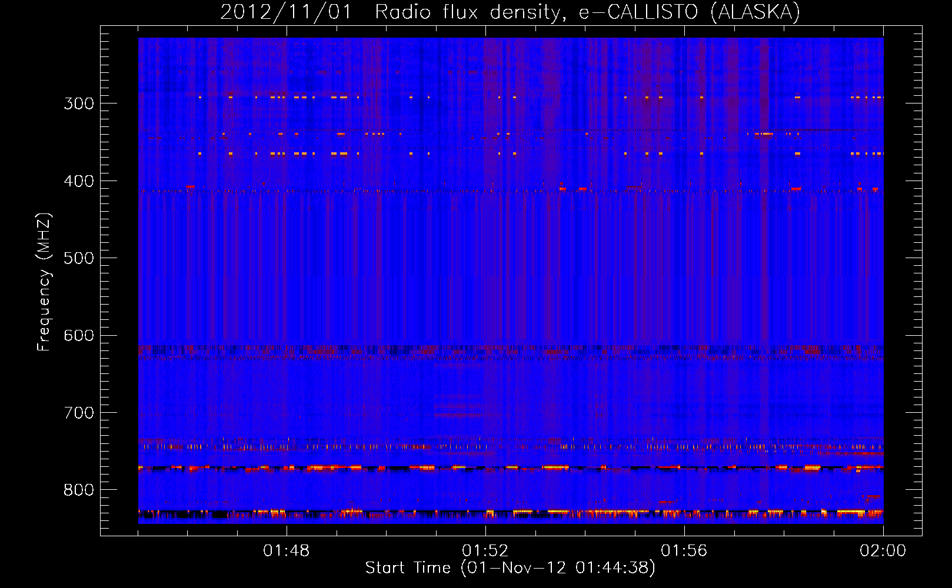This screenshot has height=588, width=952.
Task: Click the 600 frequency tick label
Action: (79, 335)
